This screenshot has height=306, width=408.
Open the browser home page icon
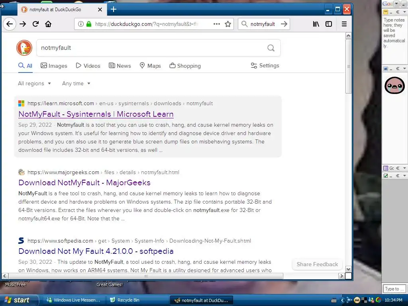(x=48, y=24)
